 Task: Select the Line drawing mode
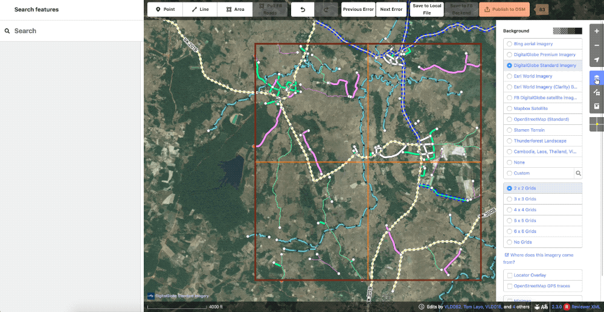click(200, 9)
